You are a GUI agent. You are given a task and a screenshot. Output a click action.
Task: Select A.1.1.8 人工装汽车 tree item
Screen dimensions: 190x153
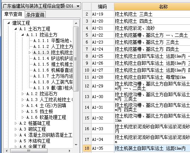click(53, 82)
